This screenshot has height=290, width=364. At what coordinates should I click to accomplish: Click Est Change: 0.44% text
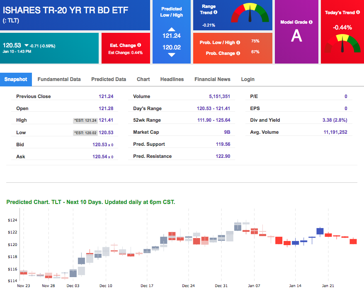click(x=126, y=53)
